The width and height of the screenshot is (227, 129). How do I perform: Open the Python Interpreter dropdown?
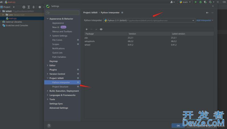pyautogui.click(x=149, y=20)
